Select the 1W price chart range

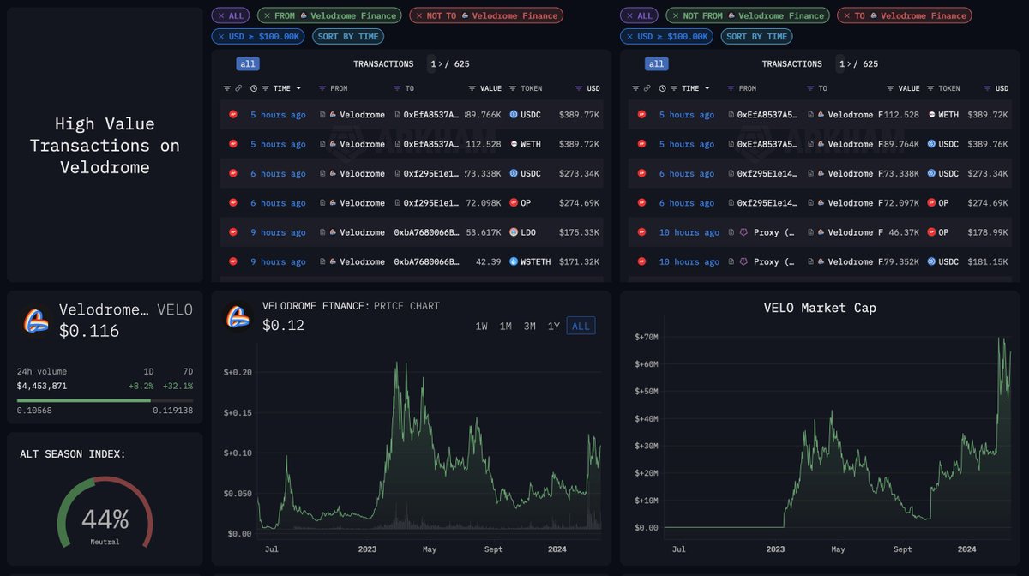point(483,326)
